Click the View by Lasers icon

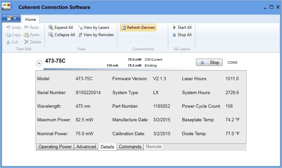click(x=80, y=28)
